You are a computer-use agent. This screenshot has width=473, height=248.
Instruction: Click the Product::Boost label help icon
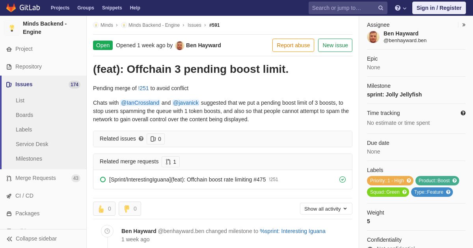[454, 181]
